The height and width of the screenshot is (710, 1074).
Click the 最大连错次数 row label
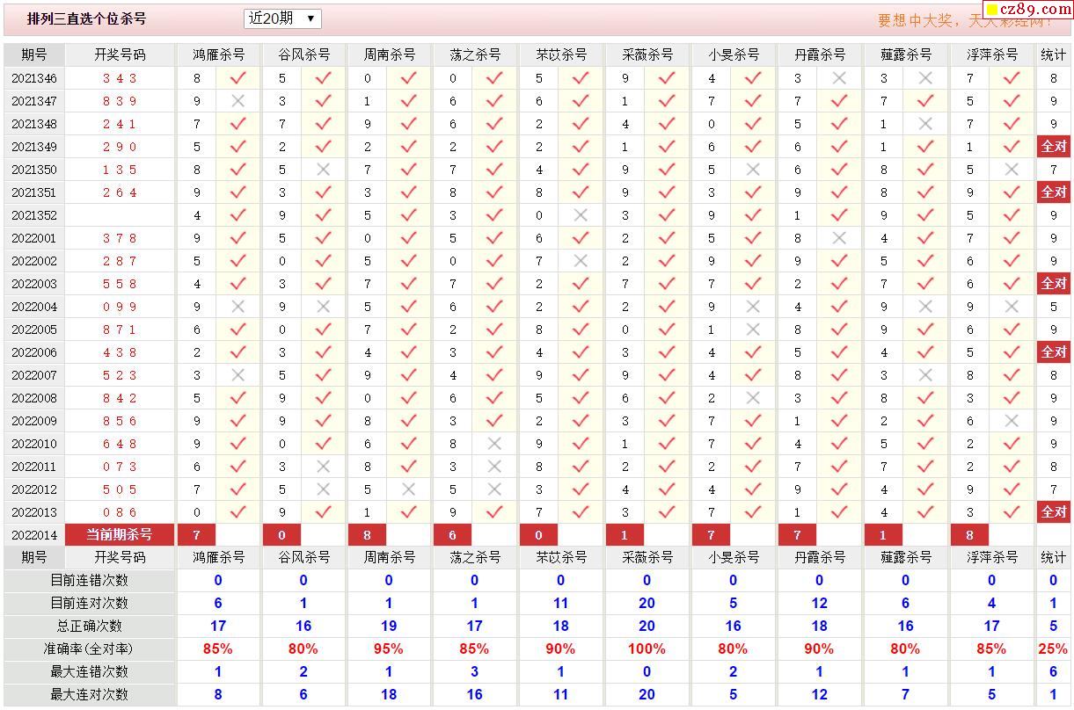[89, 671]
